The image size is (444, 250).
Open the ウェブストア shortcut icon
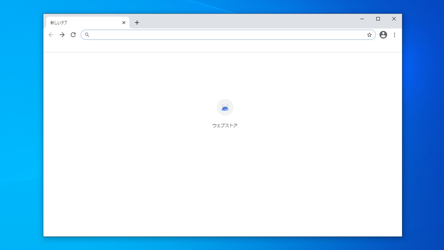[225, 107]
